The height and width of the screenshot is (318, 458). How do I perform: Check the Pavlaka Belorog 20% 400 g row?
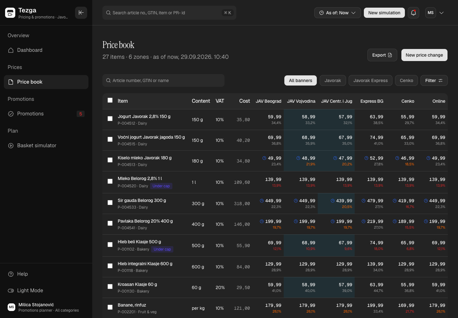click(x=110, y=223)
